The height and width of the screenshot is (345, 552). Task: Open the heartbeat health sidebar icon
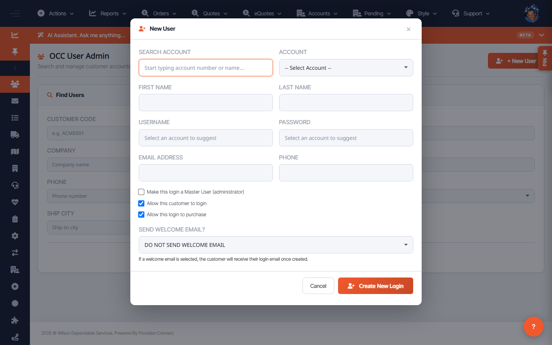point(15,202)
